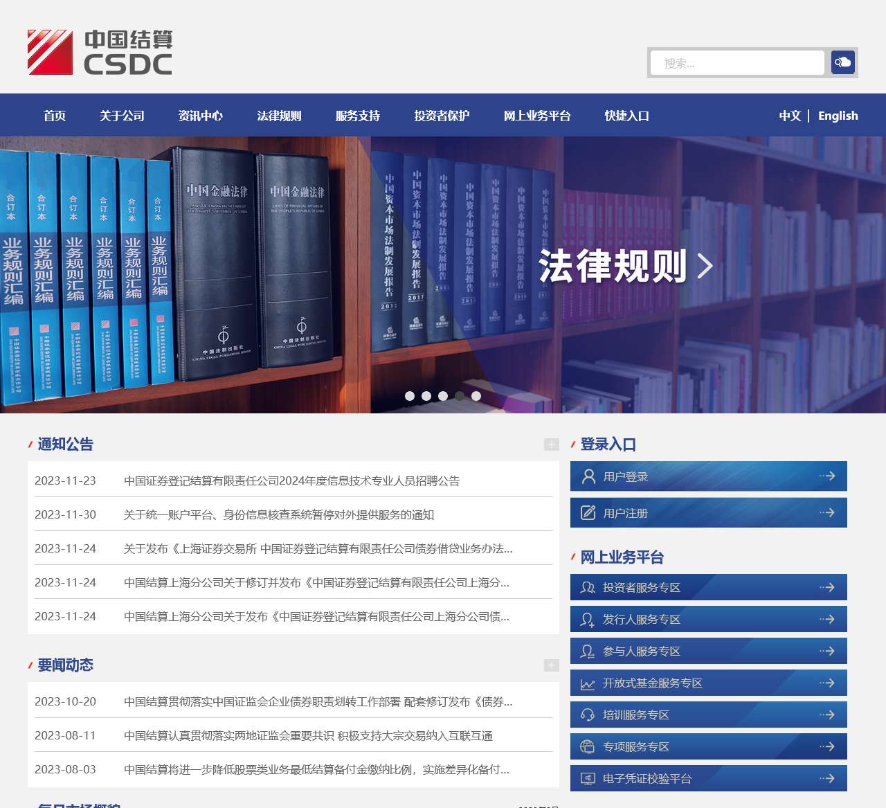
Task: Select the fourth carousel dot
Action: click(460, 396)
